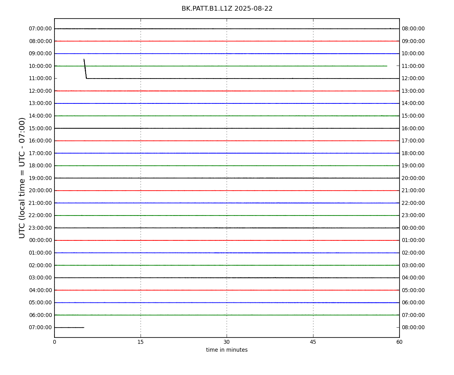The height and width of the screenshot is (375, 454).
Task: Click the right-axis time label 11:00:00
Action: (x=413, y=66)
